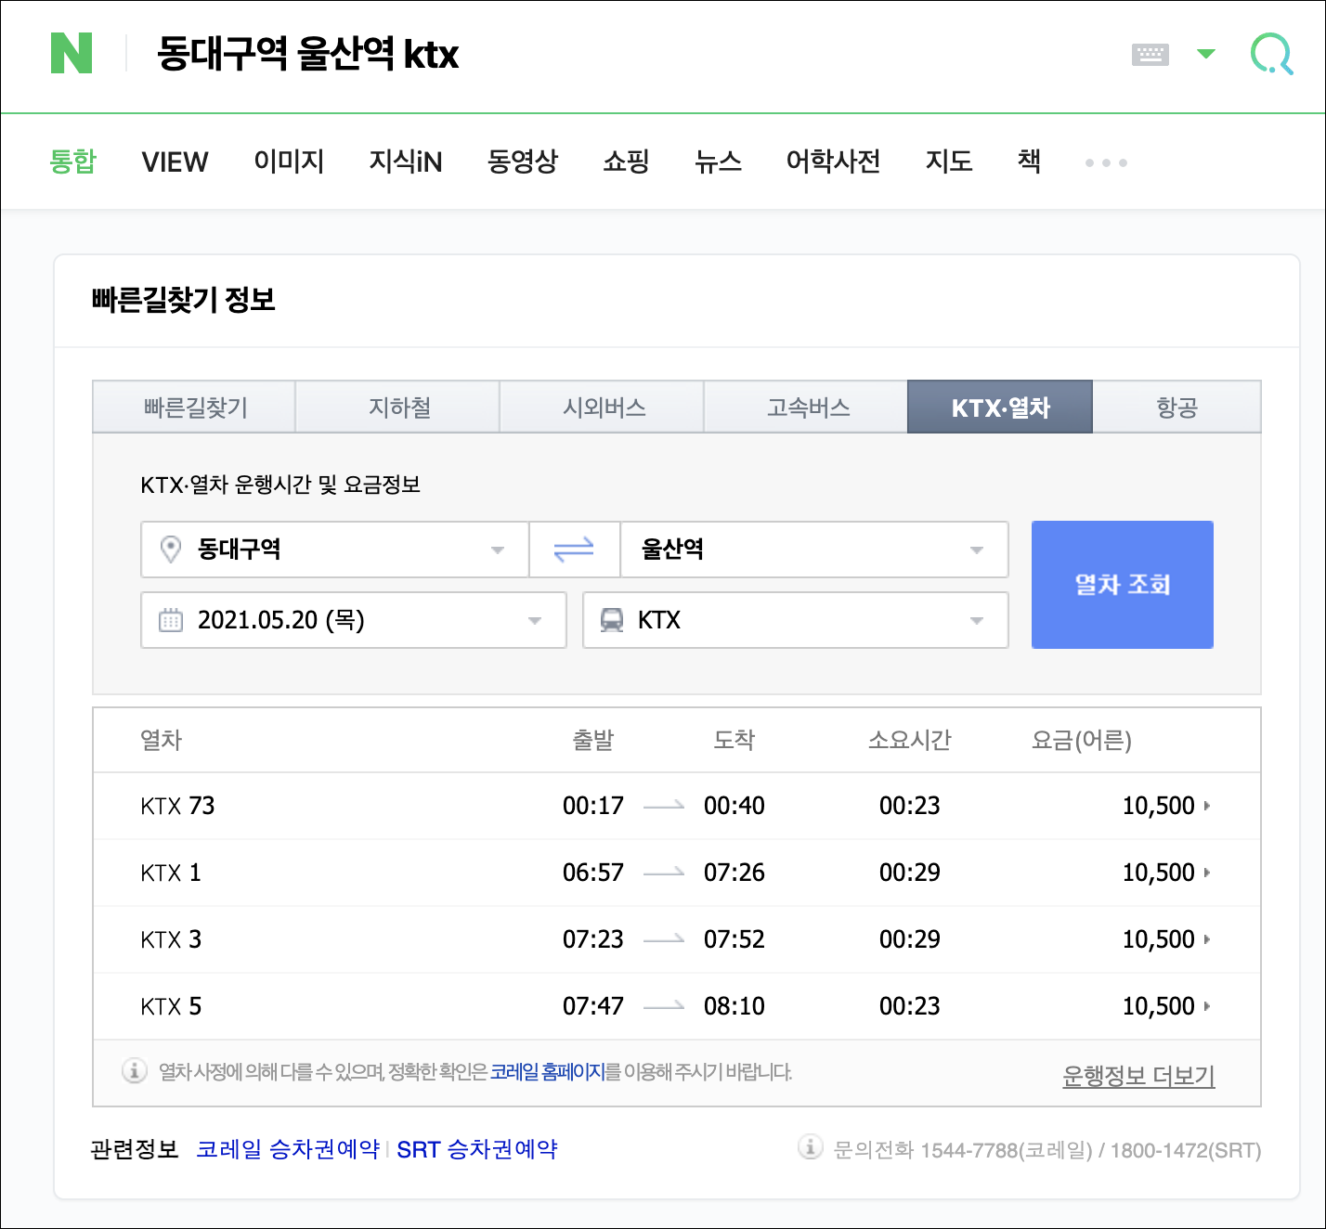Image resolution: width=1326 pixels, height=1229 pixels.
Task: Click departure time 06:57
Action: point(593,873)
